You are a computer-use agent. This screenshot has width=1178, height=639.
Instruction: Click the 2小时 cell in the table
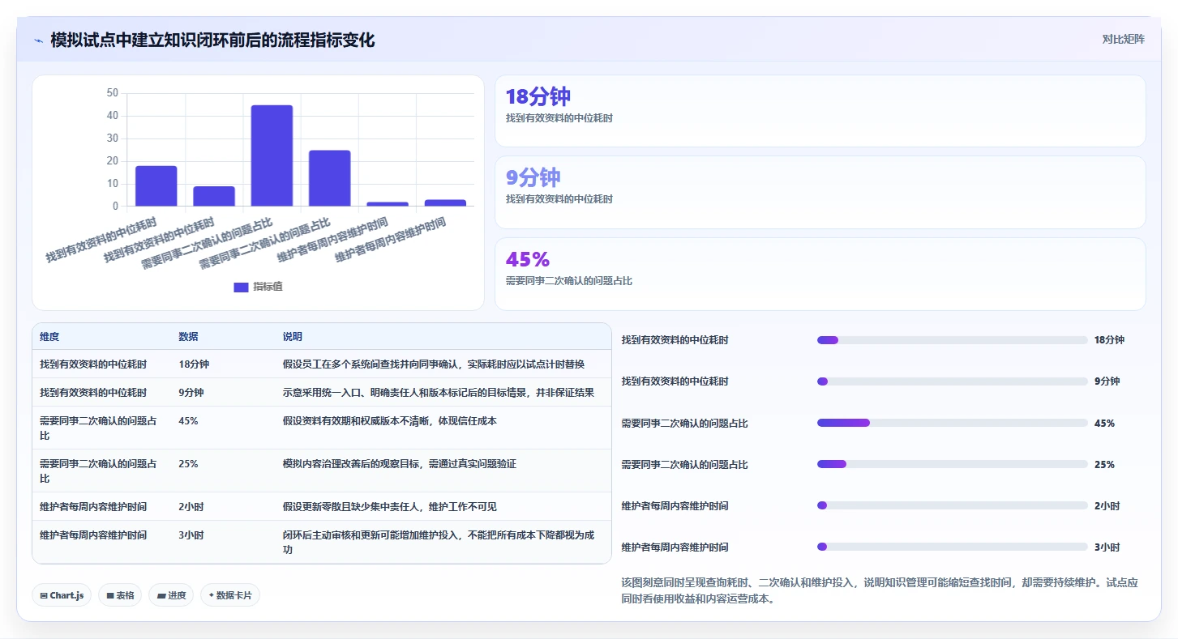pyautogui.click(x=191, y=507)
